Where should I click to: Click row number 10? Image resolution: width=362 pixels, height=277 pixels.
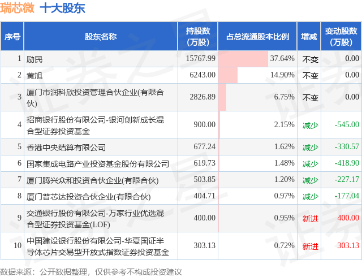coord(18,245)
